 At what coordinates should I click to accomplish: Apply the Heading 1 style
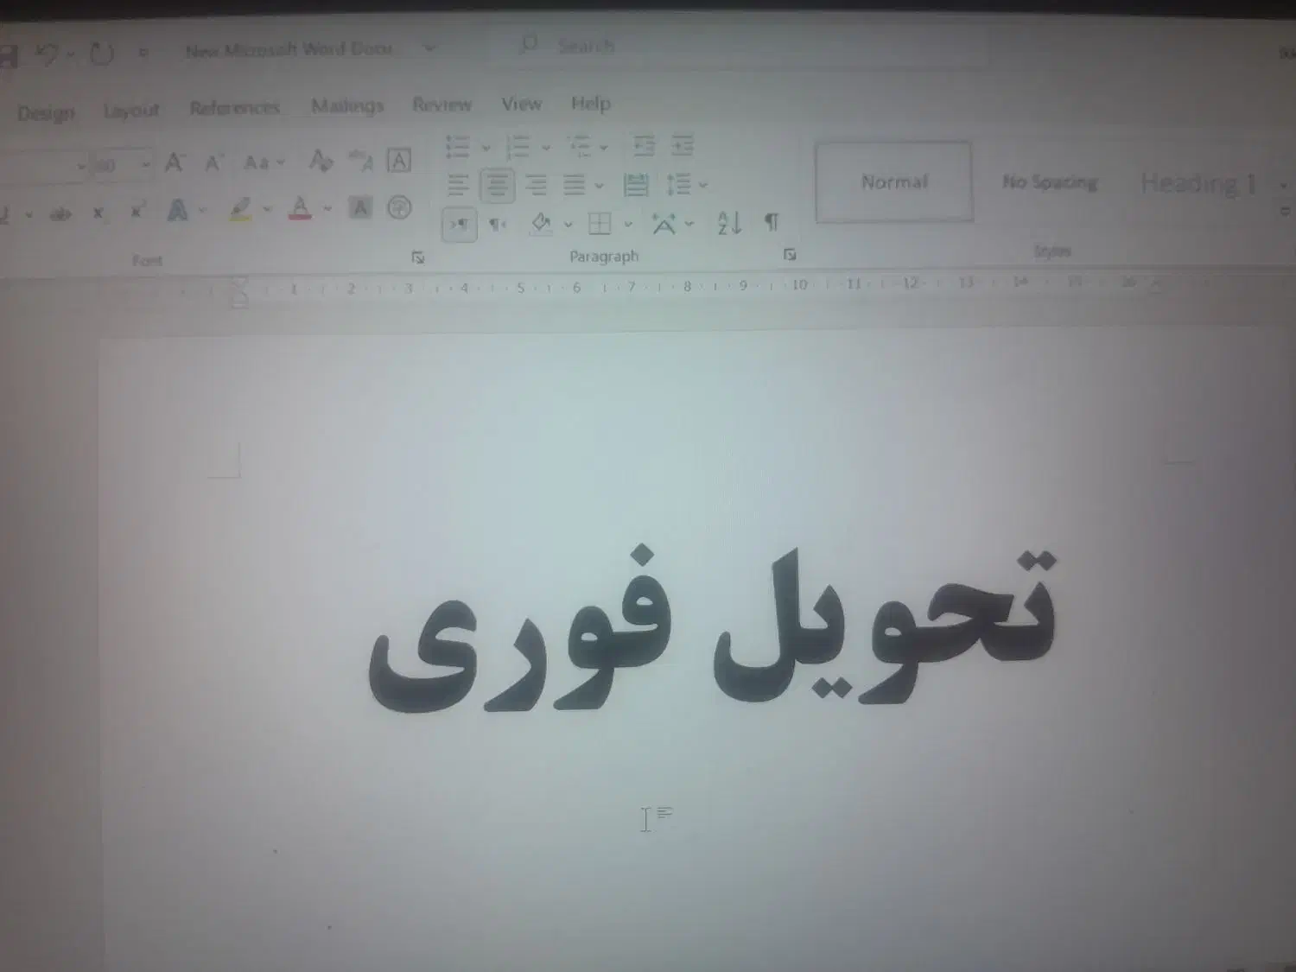point(1197,183)
